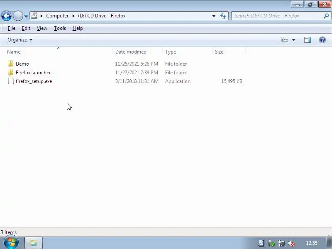Open the Edit menu

(26, 28)
